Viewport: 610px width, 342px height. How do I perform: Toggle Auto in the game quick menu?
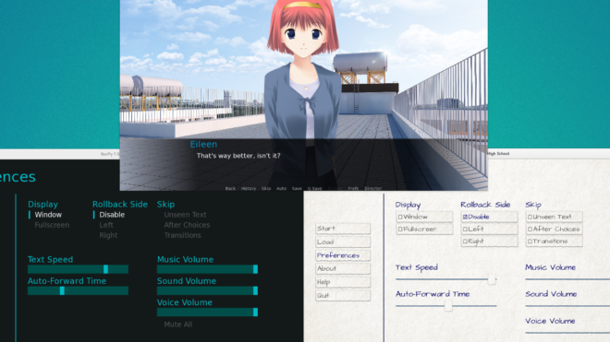pyautogui.click(x=281, y=189)
